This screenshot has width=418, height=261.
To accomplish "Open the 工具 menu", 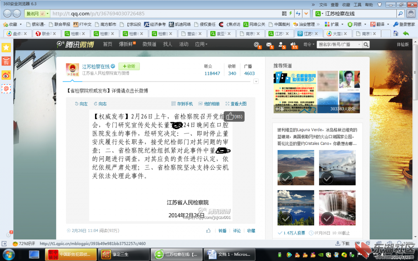I will point(358,5).
